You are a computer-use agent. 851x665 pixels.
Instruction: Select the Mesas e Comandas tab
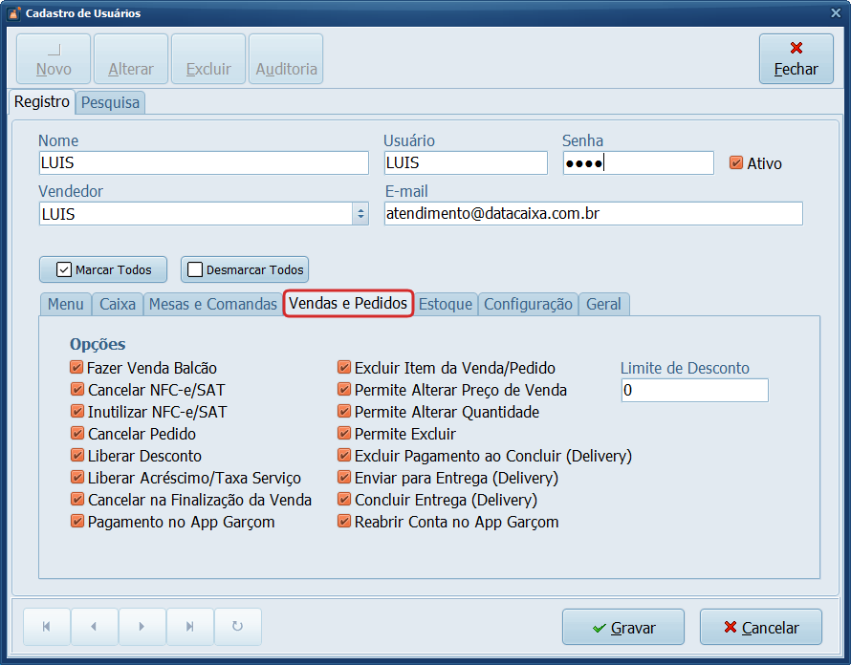point(212,304)
